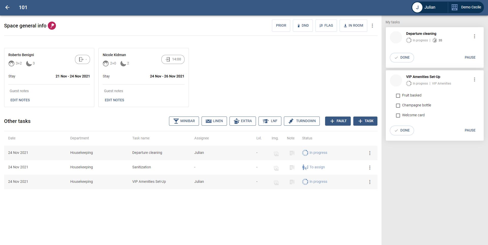Open note icon for Sanitization row
This screenshot has height=245, width=488.
coord(292,168)
